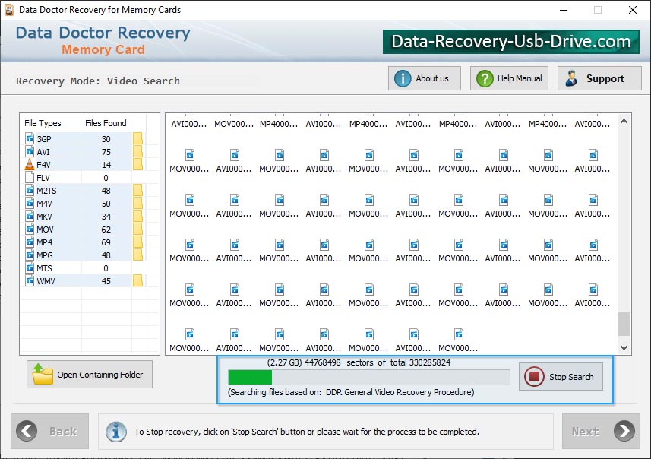Click the count 30 in 3GP row
Viewport: 651px width, 459px height.
click(106, 139)
